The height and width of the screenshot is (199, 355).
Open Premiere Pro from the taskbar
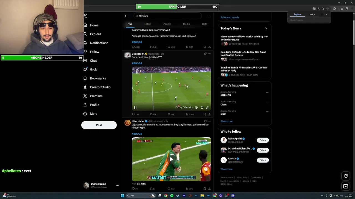[x=184, y=196]
